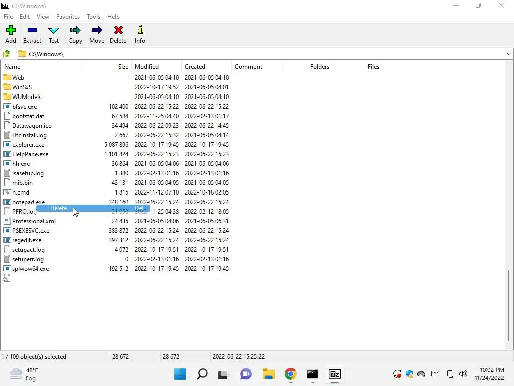Viewport: 514px width, 386px height.
Task: Click the Move toolbar icon
Action: (x=97, y=30)
